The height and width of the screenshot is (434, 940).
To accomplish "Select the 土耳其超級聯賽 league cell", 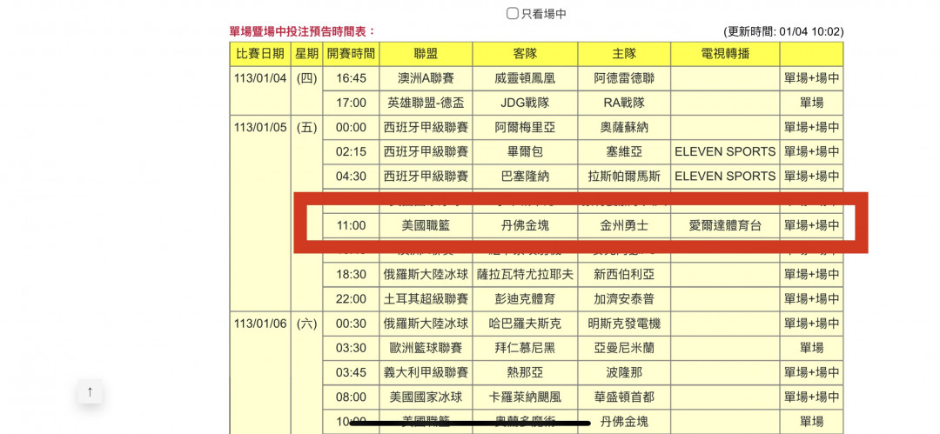I will 426,298.
